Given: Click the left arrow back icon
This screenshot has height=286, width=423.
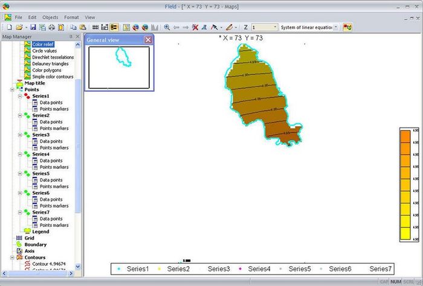Looking at the screenshot, I should (x=176, y=27).
